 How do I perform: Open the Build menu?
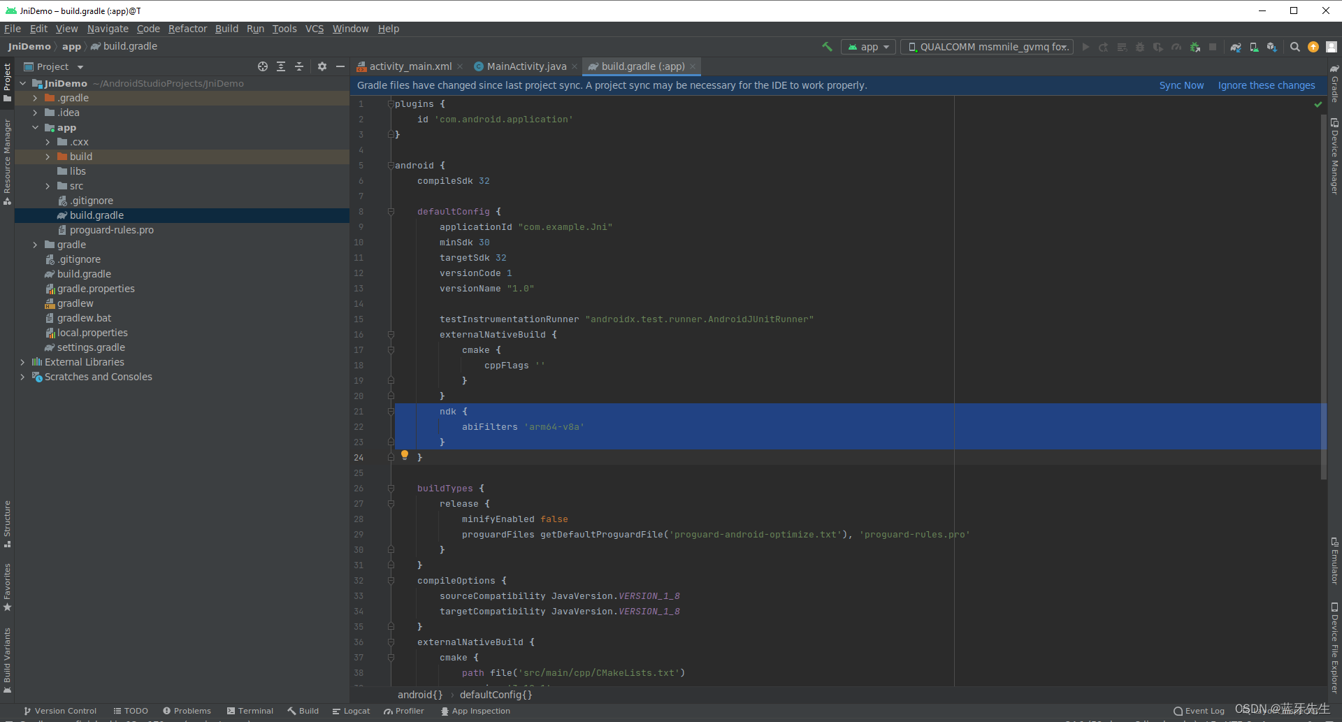click(226, 29)
